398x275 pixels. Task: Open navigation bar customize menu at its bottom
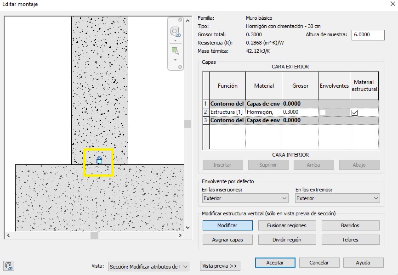tap(180, 67)
